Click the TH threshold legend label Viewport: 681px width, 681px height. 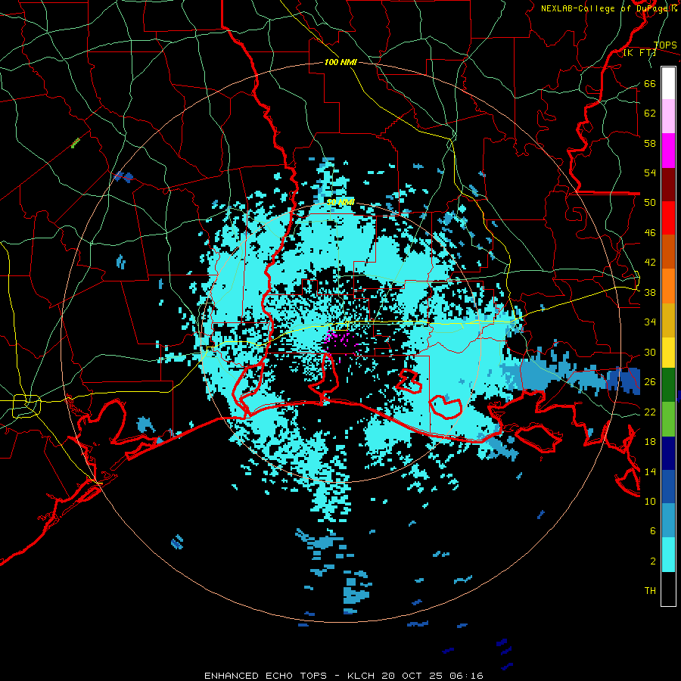tap(650, 591)
